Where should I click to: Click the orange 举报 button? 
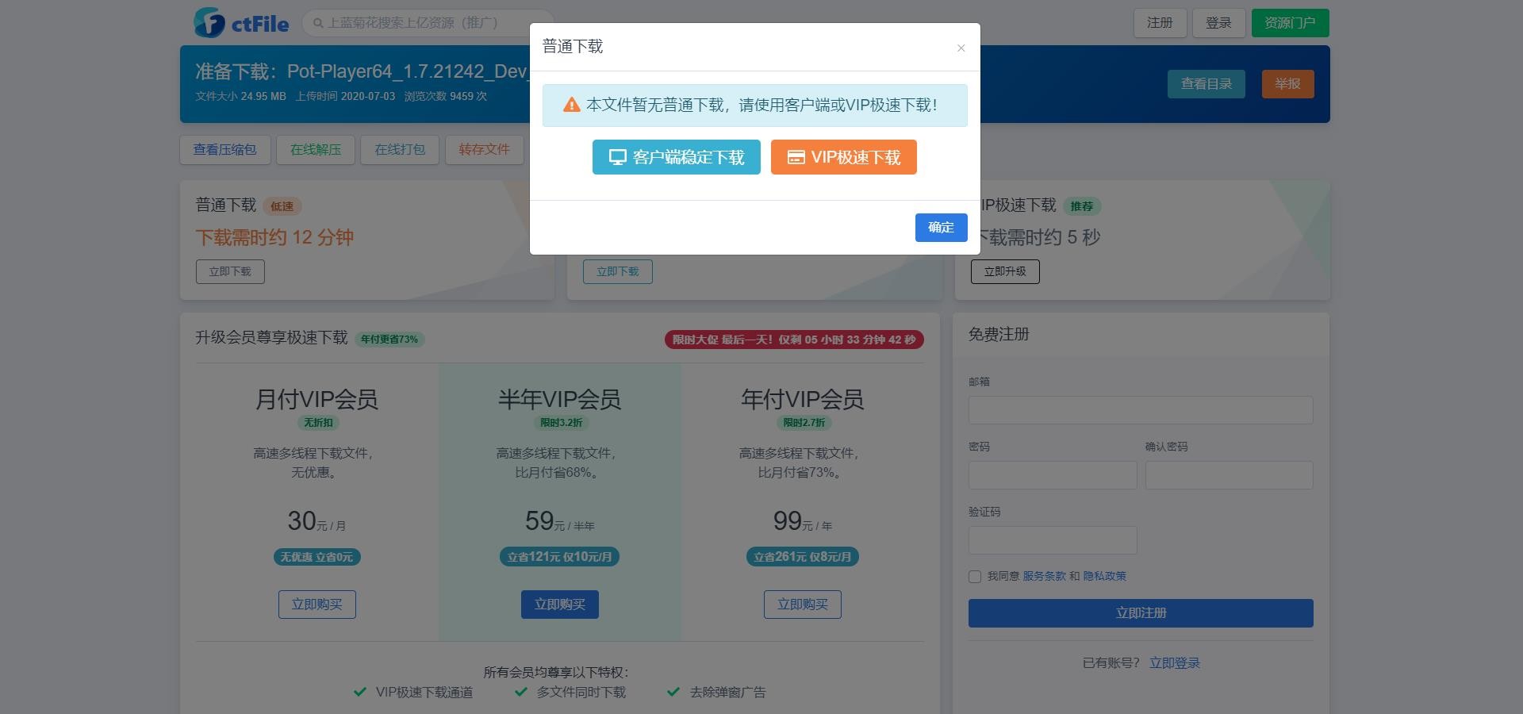point(1287,84)
